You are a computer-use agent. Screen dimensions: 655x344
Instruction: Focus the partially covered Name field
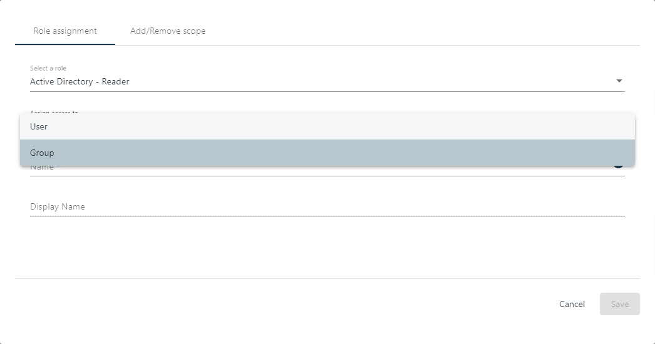click(313, 170)
